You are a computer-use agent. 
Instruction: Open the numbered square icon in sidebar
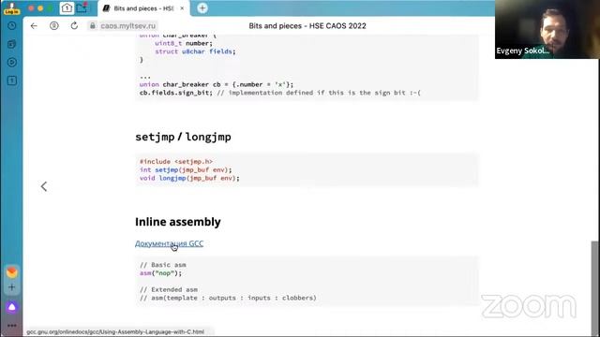click(12, 81)
